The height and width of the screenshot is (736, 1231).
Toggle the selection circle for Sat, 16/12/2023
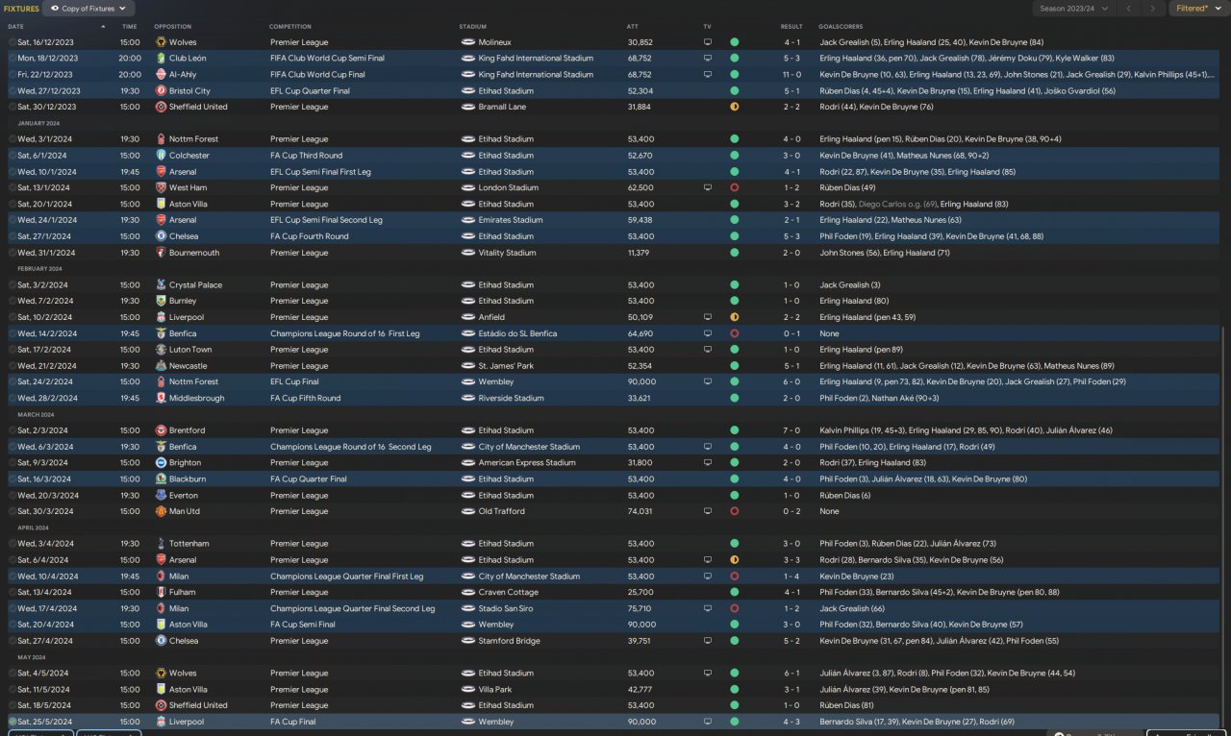[12, 42]
